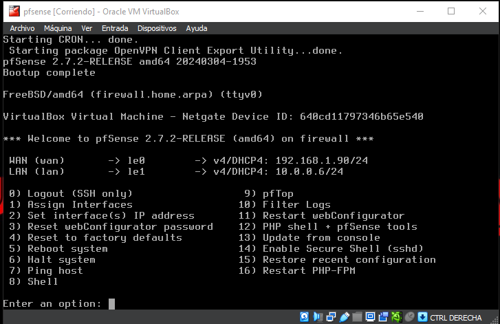Click the window resize grip in status bar

pos(495,320)
